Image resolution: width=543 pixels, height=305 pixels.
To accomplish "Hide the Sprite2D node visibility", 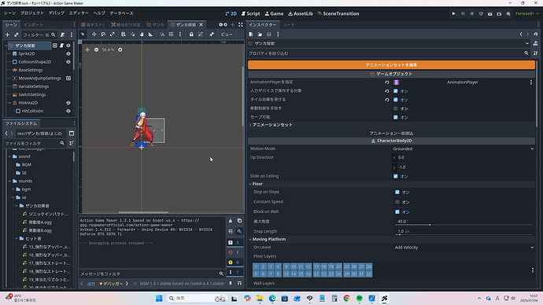I will [68, 53].
